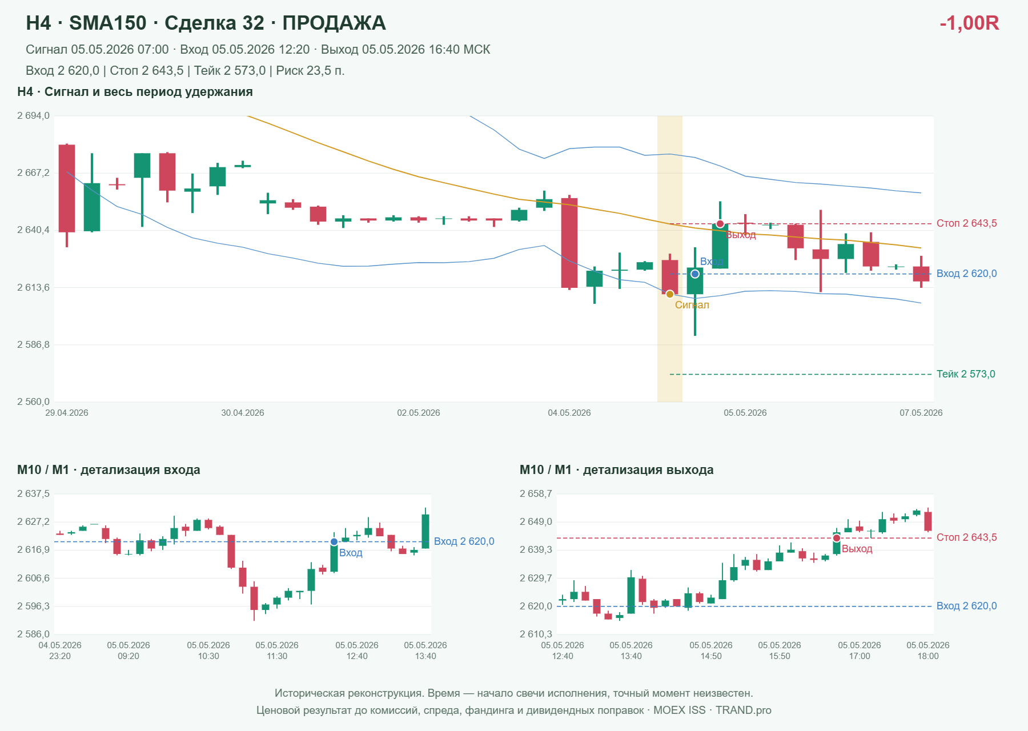Click the Вход 2 620,0 label in exit detail chart
Screen dimensions: 1028x731
(966, 606)
